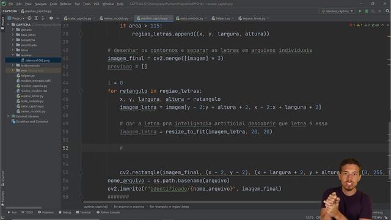Click the Stop square icon

380,11
